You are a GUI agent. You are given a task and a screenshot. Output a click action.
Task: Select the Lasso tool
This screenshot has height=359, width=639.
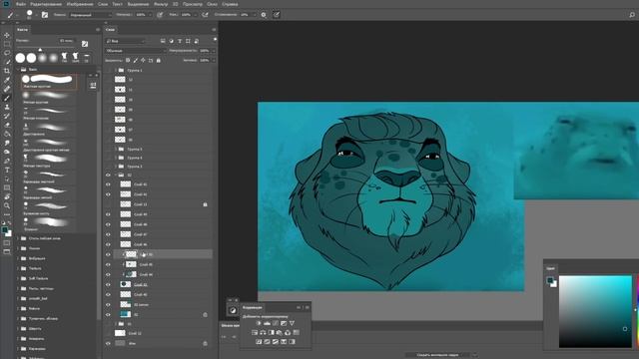click(x=7, y=53)
